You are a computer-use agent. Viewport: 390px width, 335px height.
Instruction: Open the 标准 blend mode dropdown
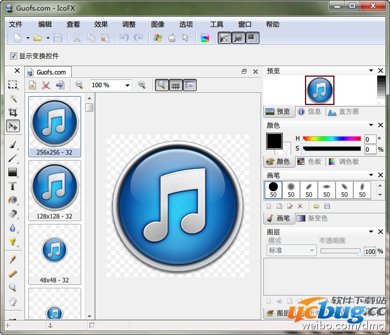(291, 251)
